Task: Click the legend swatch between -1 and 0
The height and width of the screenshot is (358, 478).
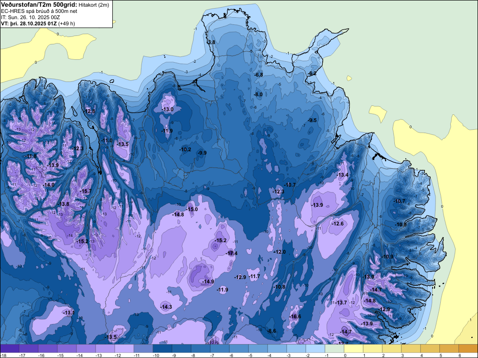Action: click(335, 348)
